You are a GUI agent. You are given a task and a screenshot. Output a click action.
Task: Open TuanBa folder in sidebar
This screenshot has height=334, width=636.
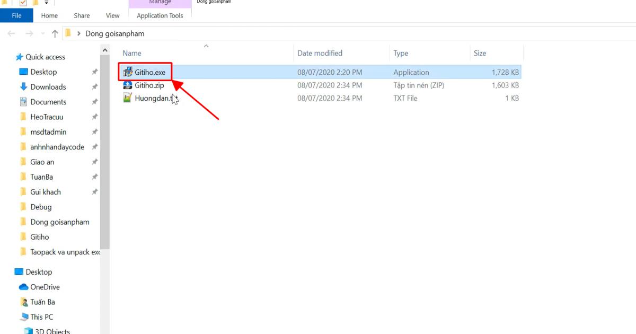click(41, 177)
